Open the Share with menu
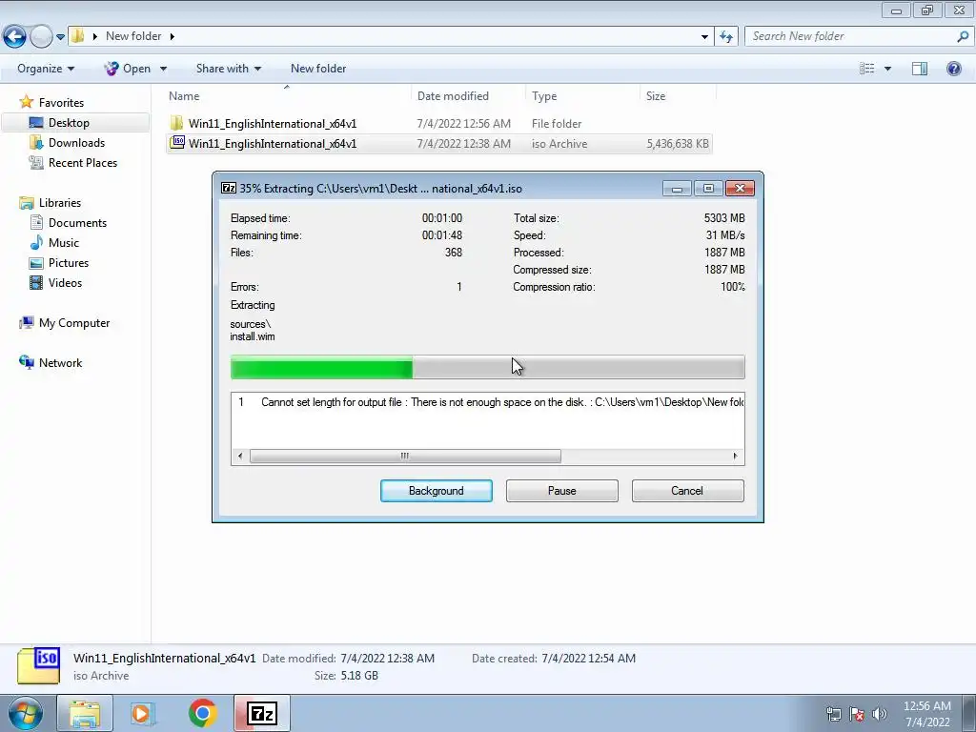Image resolution: width=976 pixels, height=732 pixels. coord(229,69)
